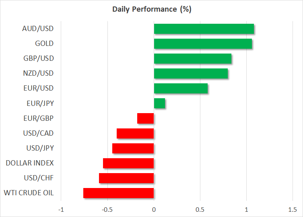Click the GOLD green bar
Screen dimensions: 303x217
coord(203,43)
